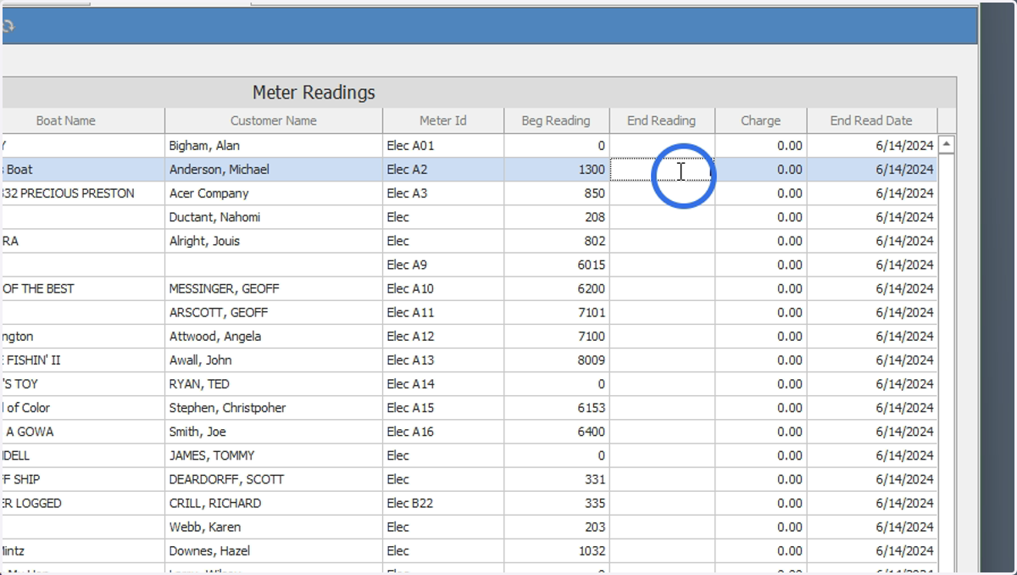1017x575 pixels.
Task: Click meter id Elec A15
Action: click(x=410, y=408)
